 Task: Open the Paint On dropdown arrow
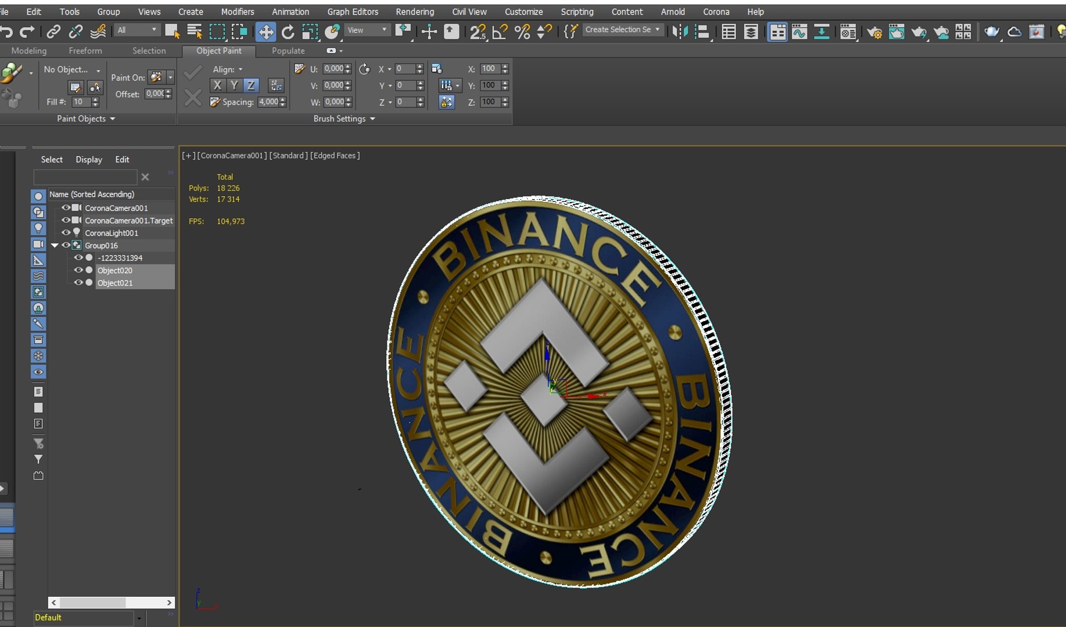(170, 77)
